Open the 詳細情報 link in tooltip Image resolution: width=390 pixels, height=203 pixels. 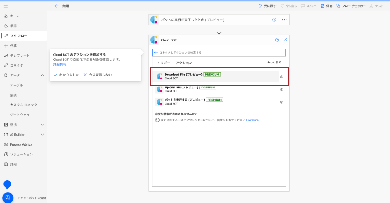point(60,65)
